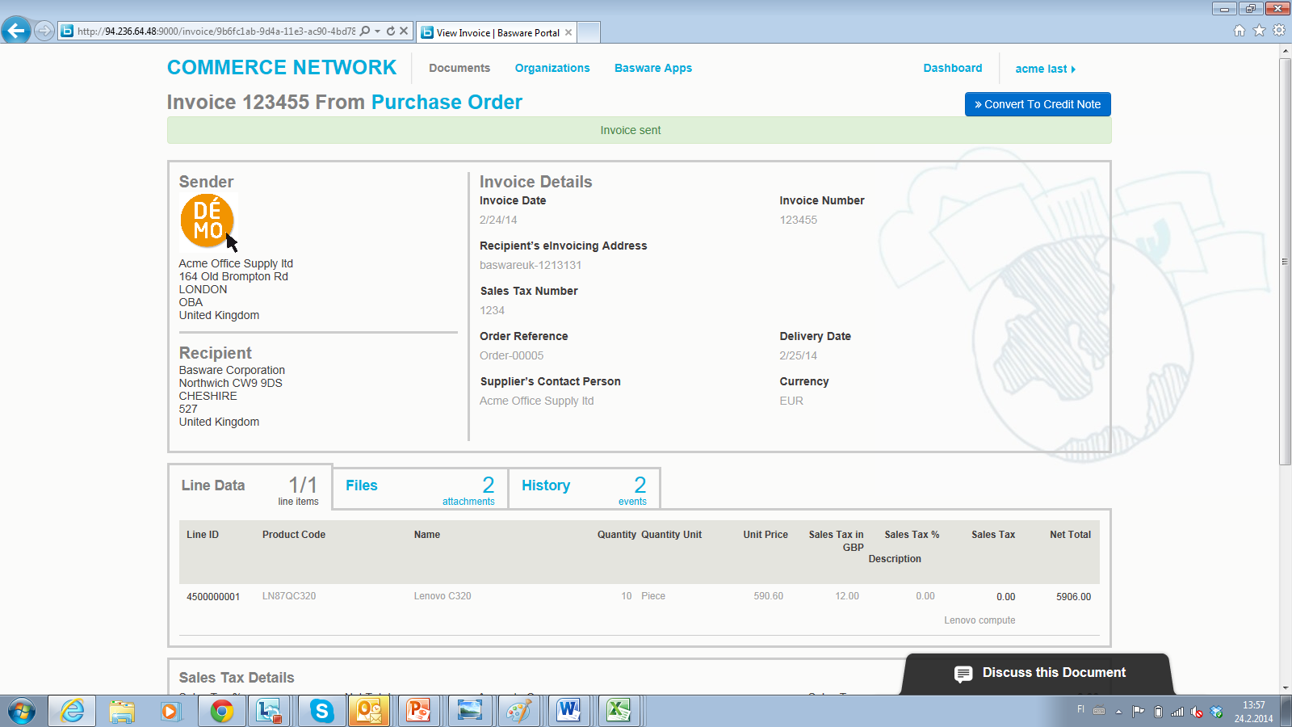This screenshot has width=1292, height=727.
Task: Click the Net Total 5906.00 value
Action: point(1073,597)
